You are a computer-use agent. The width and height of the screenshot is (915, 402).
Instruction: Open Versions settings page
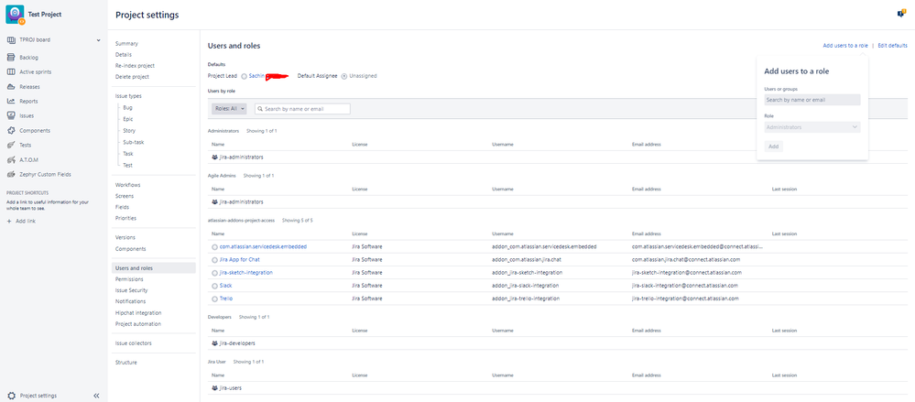pos(125,238)
